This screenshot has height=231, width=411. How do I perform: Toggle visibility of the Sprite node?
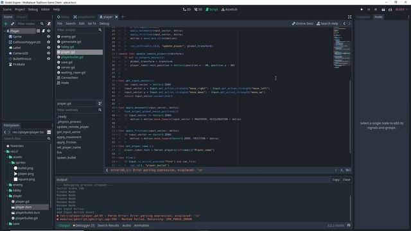pos(49,37)
